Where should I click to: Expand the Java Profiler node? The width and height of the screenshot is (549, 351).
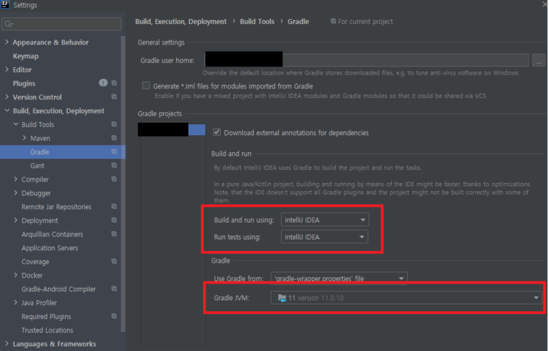click(15, 302)
